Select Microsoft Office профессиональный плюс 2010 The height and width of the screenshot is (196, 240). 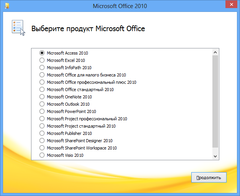[42, 82]
